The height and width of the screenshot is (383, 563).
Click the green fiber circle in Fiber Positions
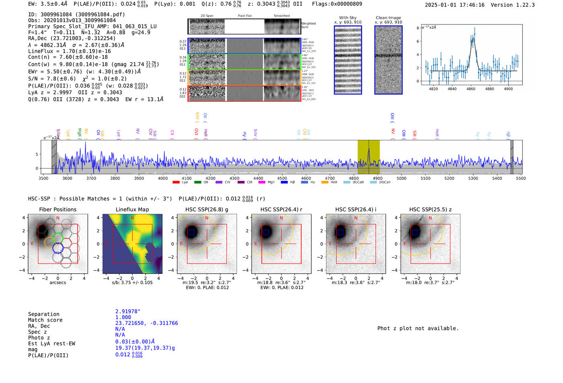coord(58,238)
